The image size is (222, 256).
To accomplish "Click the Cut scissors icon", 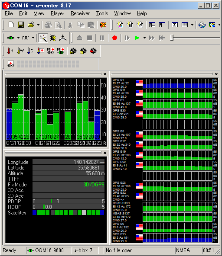I will pyautogui.click(x=70, y=25).
